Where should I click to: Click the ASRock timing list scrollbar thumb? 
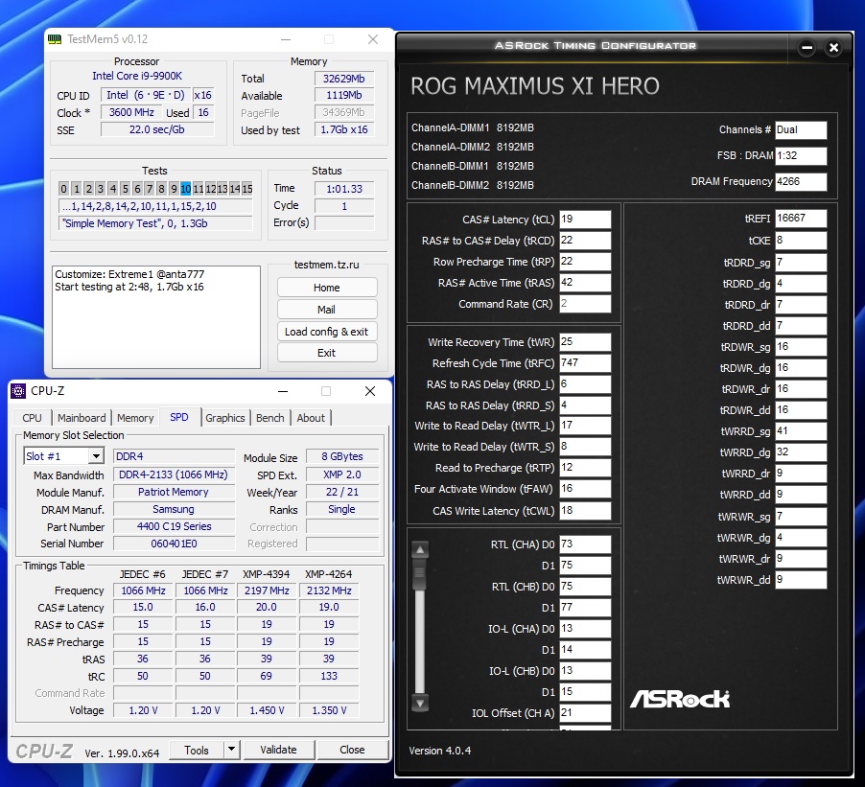point(420,576)
